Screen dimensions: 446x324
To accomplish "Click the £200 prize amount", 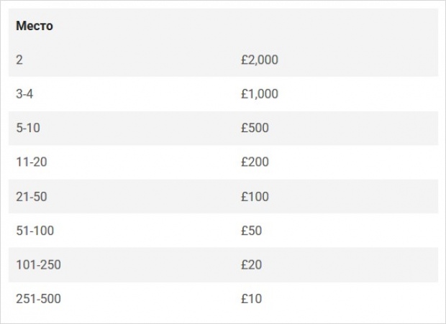I will pyautogui.click(x=255, y=162).
